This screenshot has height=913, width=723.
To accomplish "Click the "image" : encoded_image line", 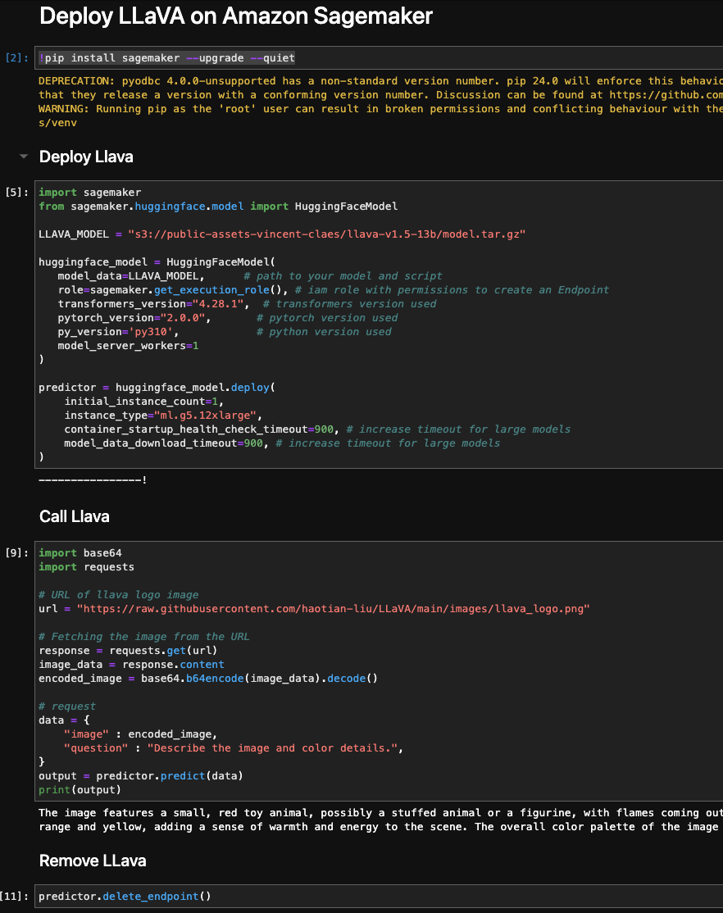I will point(140,734).
